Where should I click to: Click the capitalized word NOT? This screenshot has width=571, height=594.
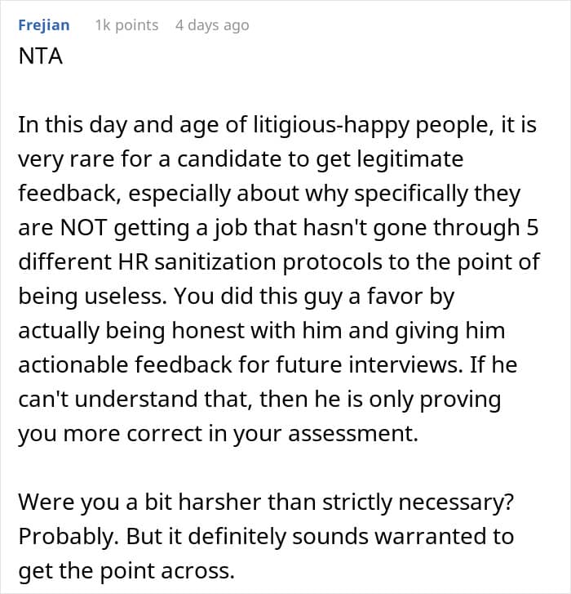(83, 228)
